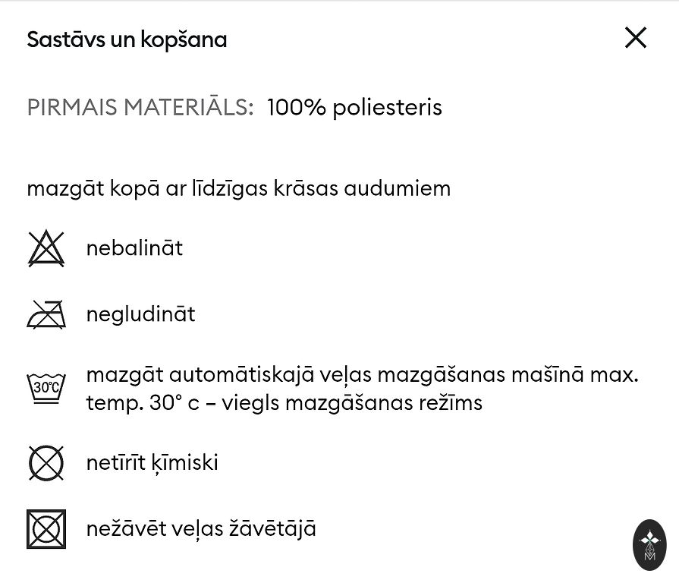Select the PIRMAIS MATERIĀLS label

140,107
